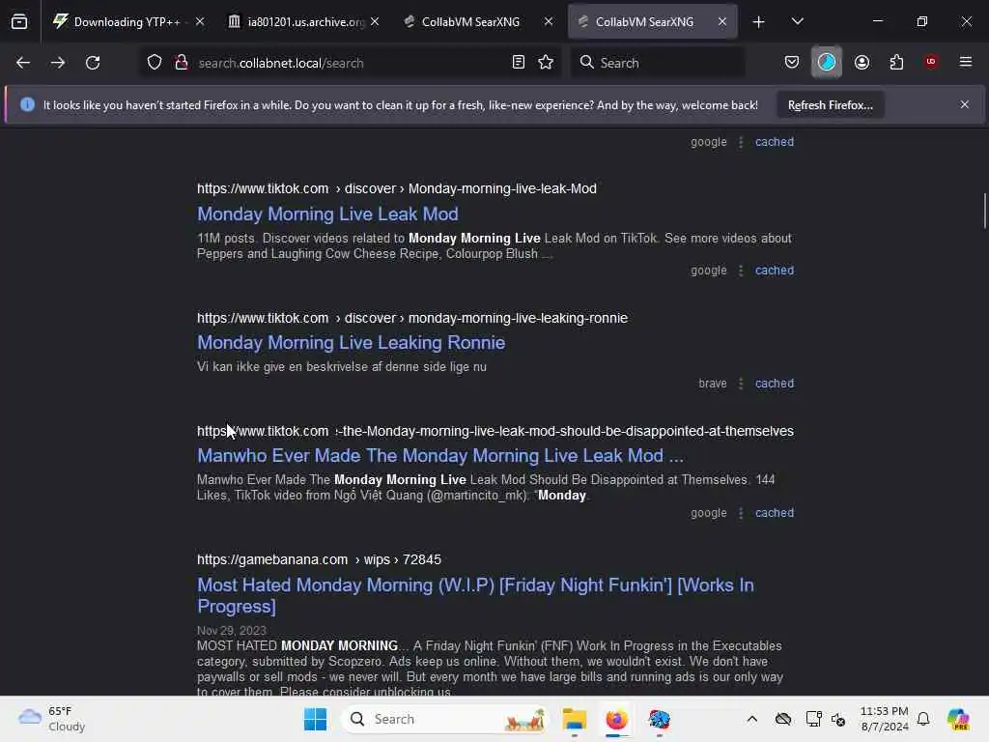The width and height of the screenshot is (989, 742).
Task: Close Downloading YTP++ tab
Action: click(200, 21)
